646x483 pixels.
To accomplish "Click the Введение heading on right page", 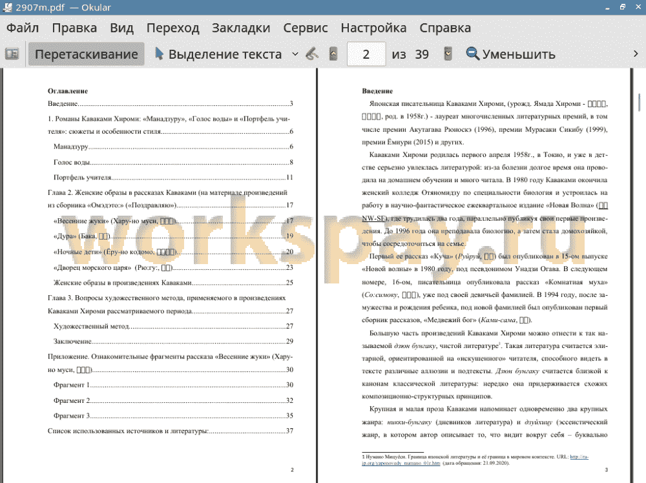I will [377, 91].
